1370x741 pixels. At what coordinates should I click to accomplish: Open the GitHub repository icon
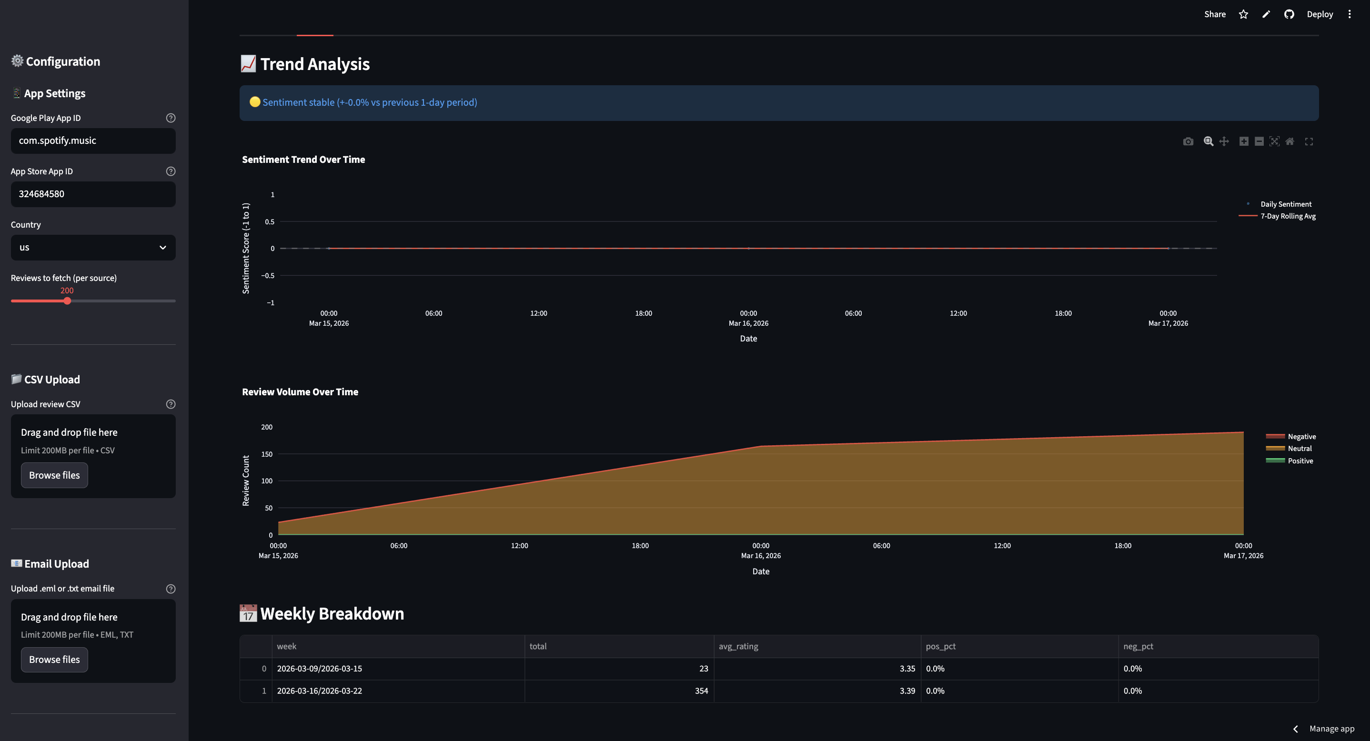1289,14
